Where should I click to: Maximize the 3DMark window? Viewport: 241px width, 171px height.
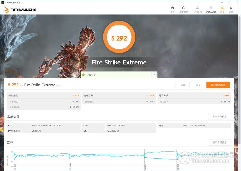click(229, 2)
